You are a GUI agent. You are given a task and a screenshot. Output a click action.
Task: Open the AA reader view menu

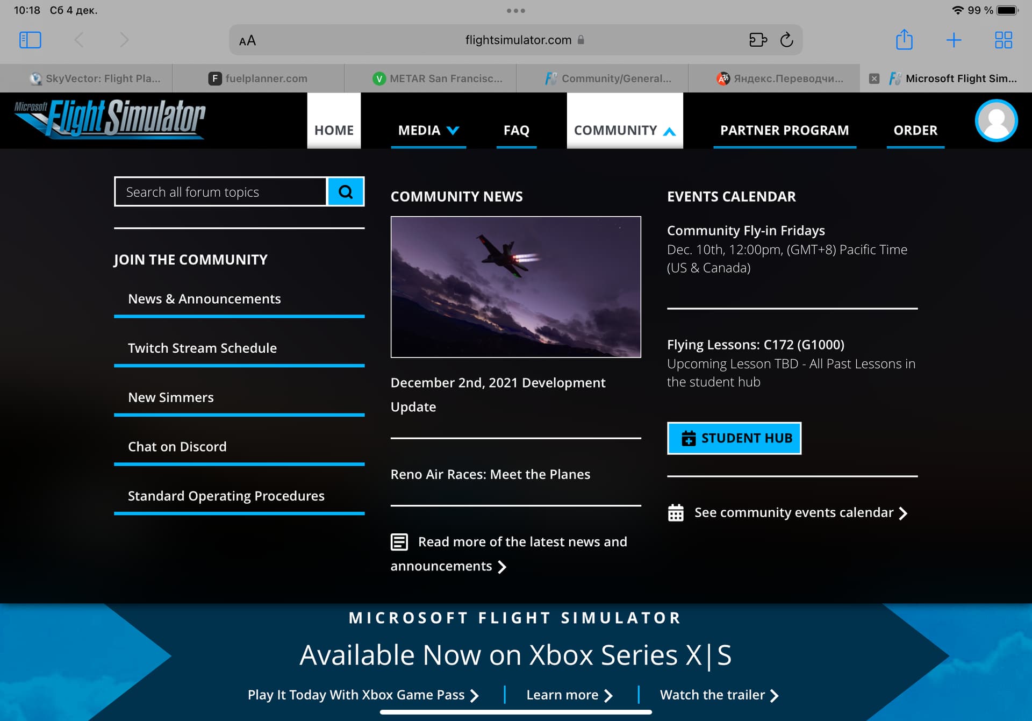247,40
